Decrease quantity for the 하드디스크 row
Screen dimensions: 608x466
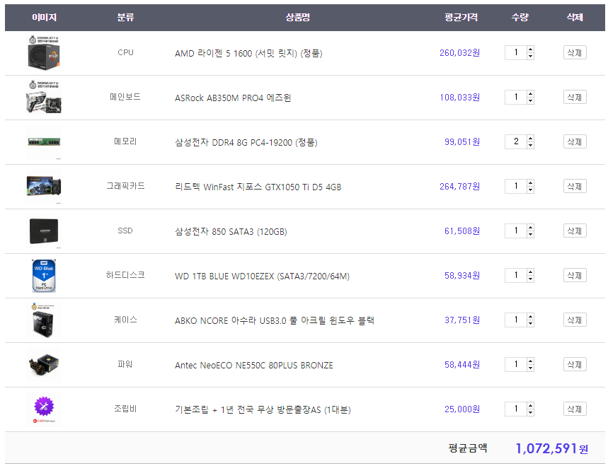pyautogui.click(x=530, y=279)
